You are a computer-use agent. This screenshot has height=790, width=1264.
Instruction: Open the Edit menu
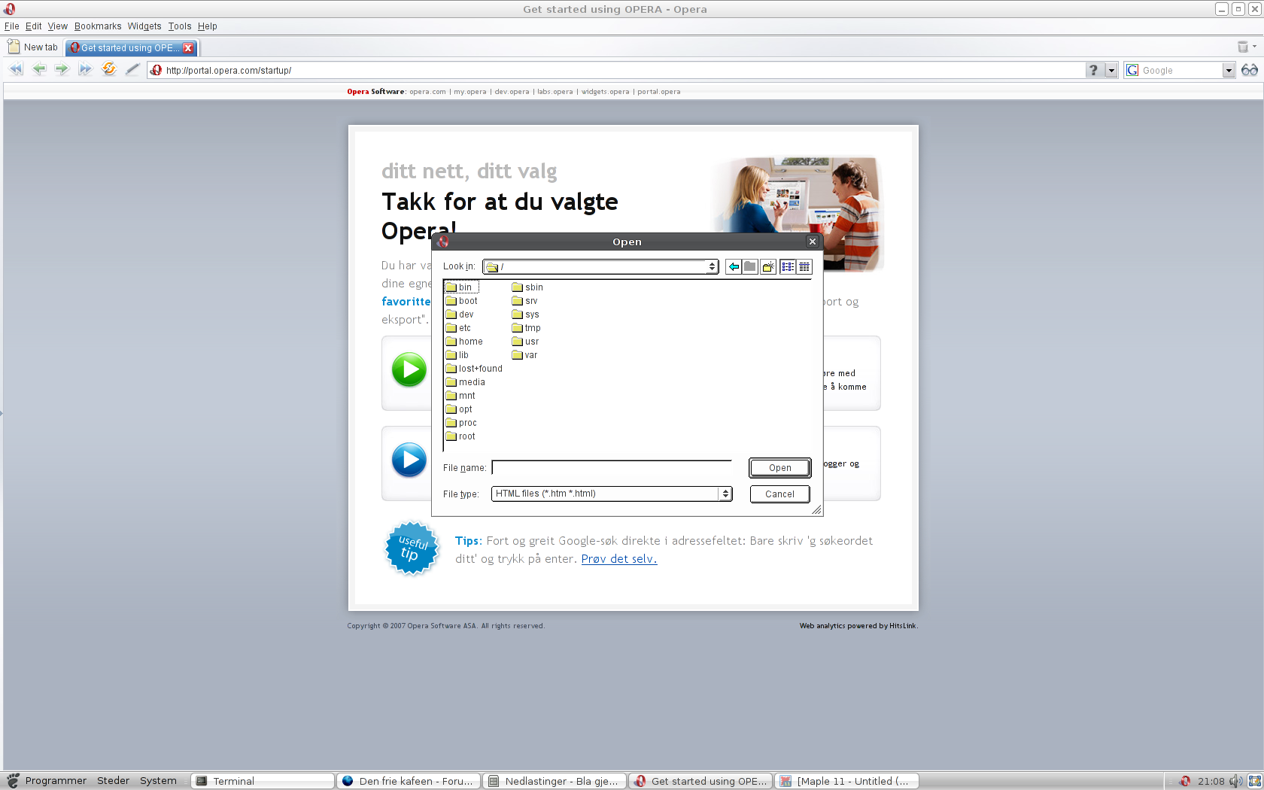pos(33,26)
